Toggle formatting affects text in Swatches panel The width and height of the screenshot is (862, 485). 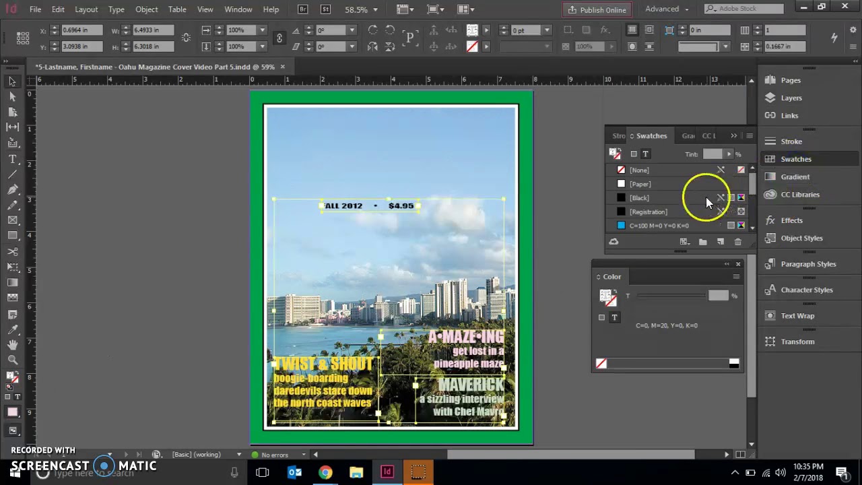[x=645, y=154]
